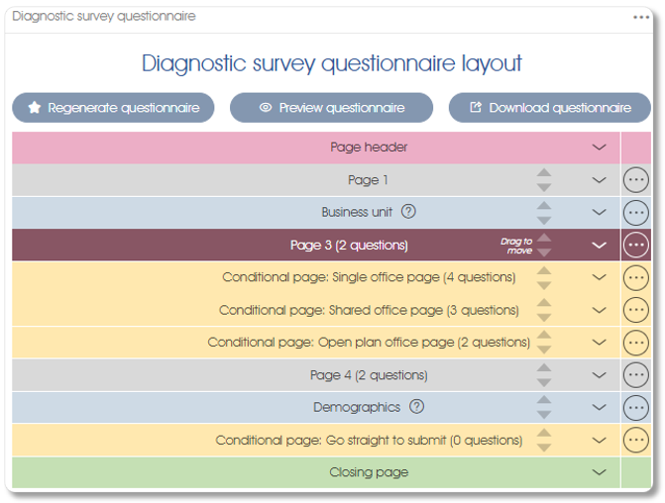Open more-options menu for Go straight to submit

[x=635, y=441]
